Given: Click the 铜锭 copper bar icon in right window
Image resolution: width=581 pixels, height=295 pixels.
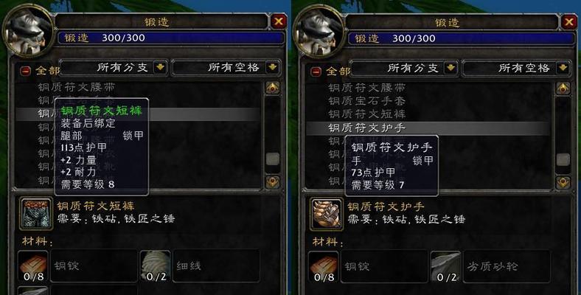Looking at the screenshot, I should pos(324,267).
